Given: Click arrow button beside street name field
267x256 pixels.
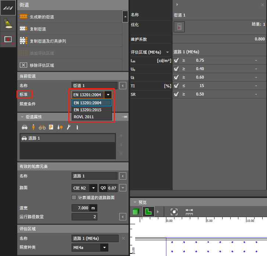Looking at the screenshot, I should pos(123,86).
